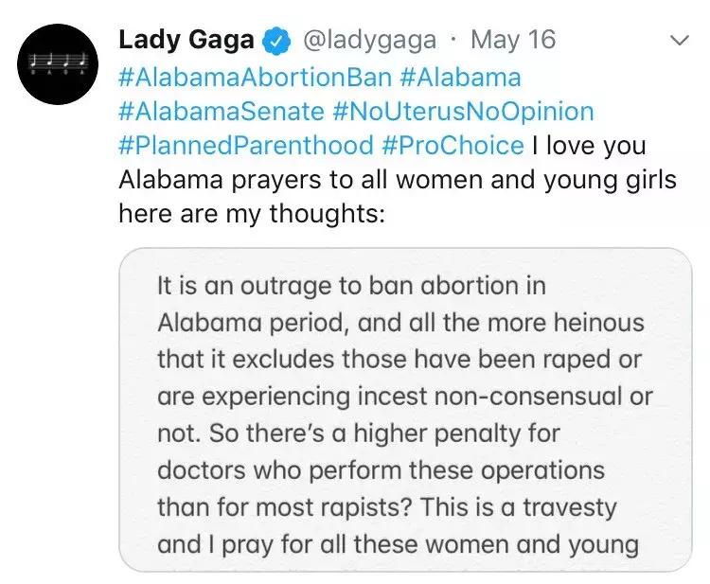Click the blue verified badge

tap(276, 41)
